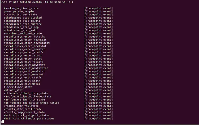Screen dimensions: 199x125
Task: Click the kvm:kvm_hv_timer_state event line
Action: coord(21,8)
